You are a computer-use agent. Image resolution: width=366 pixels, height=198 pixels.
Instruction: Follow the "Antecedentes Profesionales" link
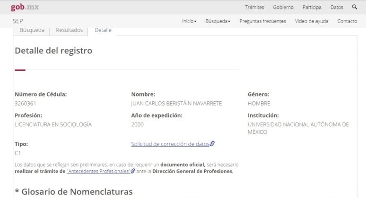tap(98, 172)
